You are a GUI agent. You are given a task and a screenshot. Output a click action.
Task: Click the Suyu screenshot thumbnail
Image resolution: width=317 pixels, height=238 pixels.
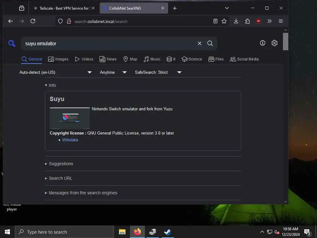[70, 118]
